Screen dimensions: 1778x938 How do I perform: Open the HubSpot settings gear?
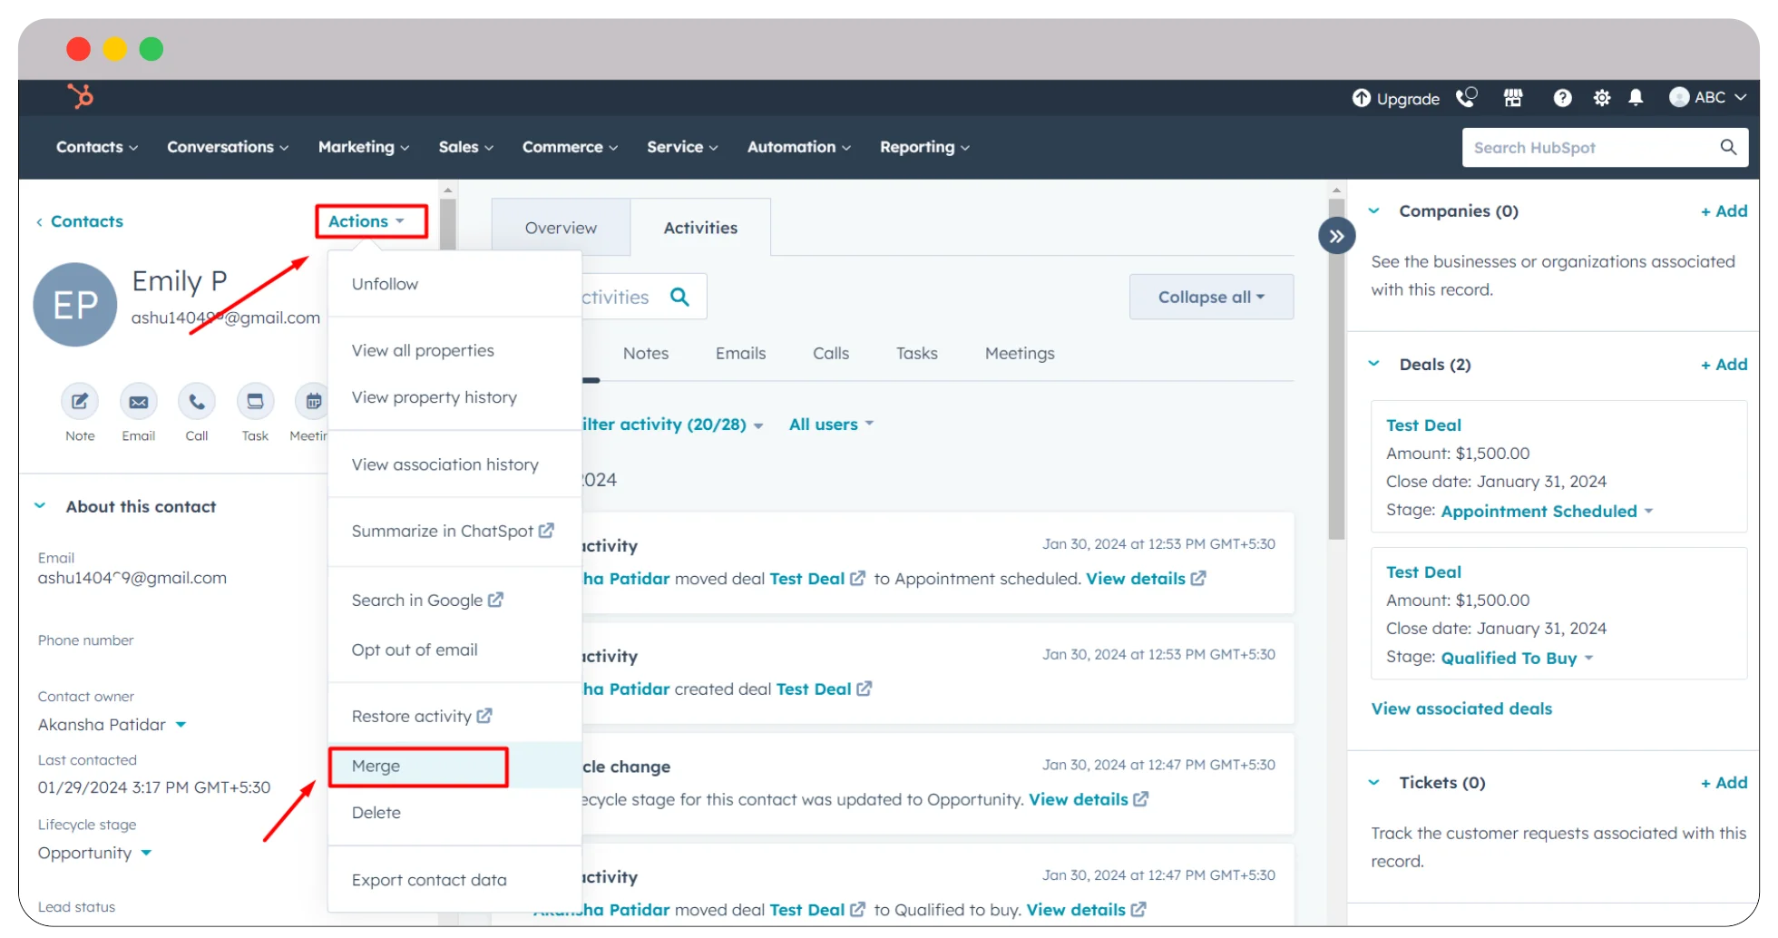[x=1601, y=98]
